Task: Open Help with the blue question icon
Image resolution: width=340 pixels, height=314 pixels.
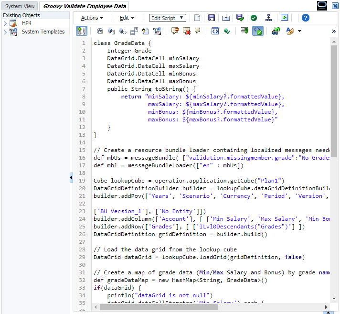Action: coord(306,18)
